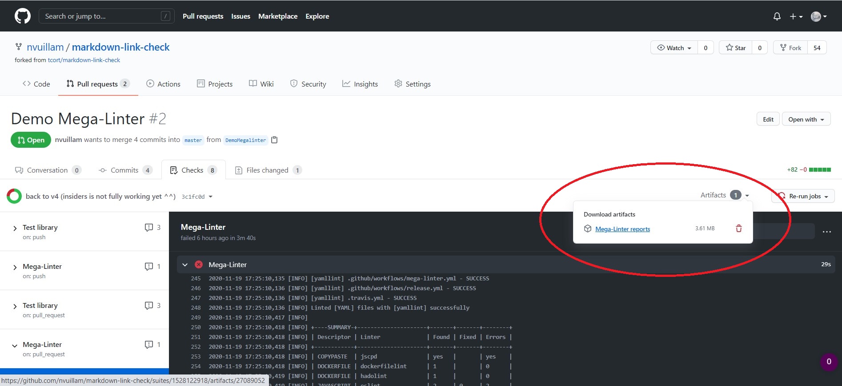
Task: Open the notifications bell
Action: [777, 16]
